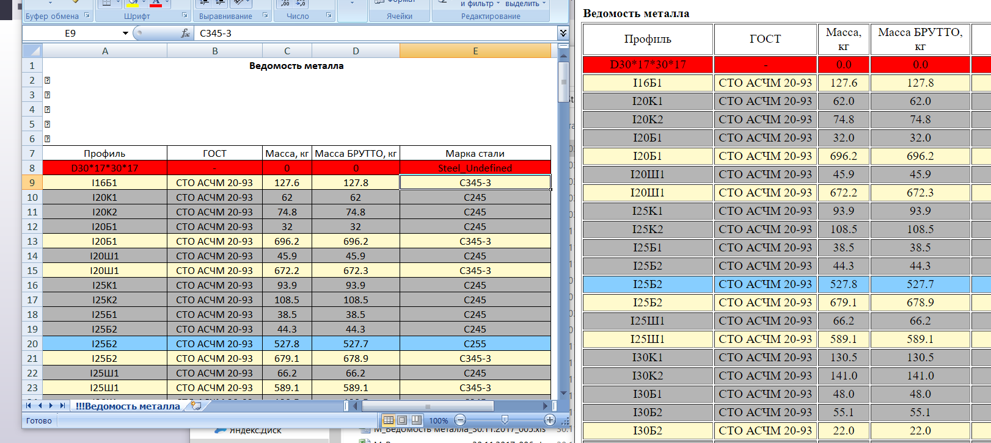The image size is (991, 443).
Task: Click cell with Steel_Undefined text
Action: point(475,168)
